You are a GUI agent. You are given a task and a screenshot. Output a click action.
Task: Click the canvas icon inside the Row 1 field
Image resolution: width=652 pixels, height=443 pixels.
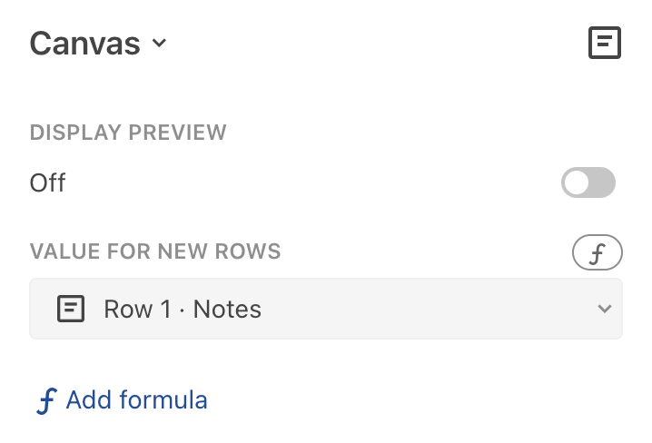[x=71, y=309]
